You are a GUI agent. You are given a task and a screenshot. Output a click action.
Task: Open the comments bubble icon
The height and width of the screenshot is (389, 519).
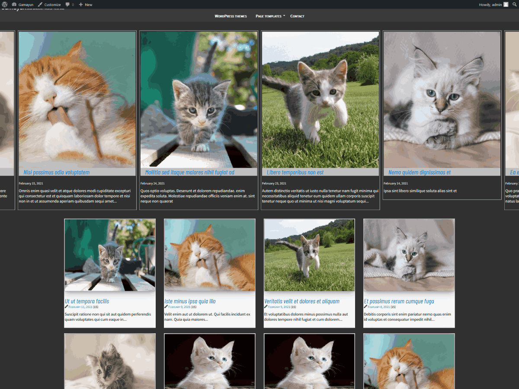click(67, 4)
